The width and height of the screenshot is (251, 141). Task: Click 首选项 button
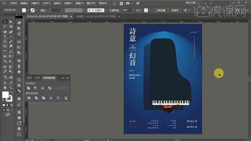175,10
